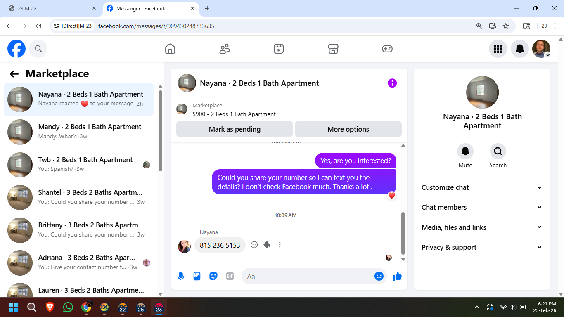Search in conversation icon
Screen dimensions: 564x317
click(498, 151)
